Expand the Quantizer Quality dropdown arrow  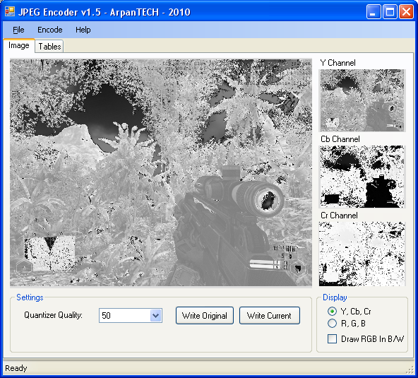coord(156,316)
